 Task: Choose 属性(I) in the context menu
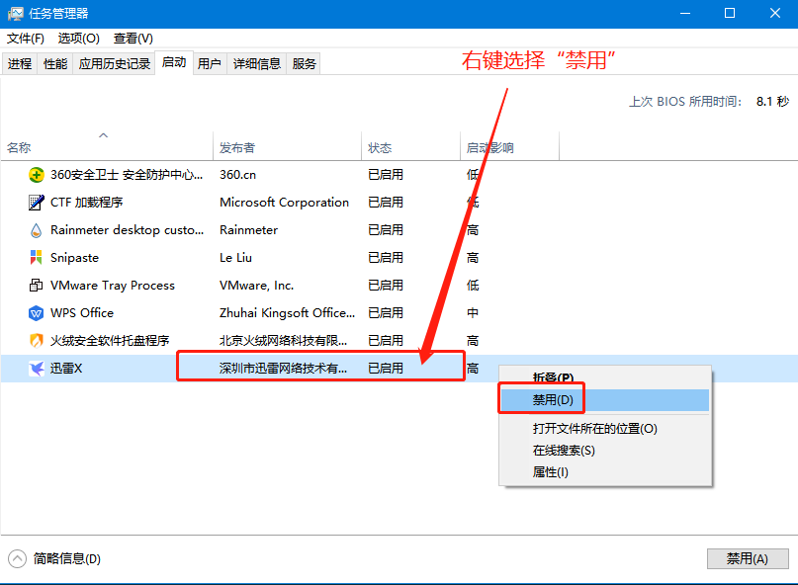click(x=604, y=472)
